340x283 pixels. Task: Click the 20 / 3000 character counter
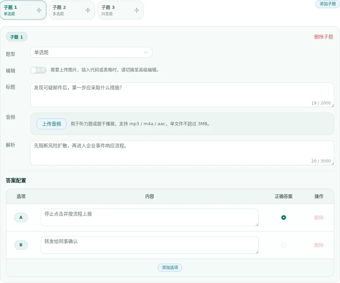tap(321, 161)
